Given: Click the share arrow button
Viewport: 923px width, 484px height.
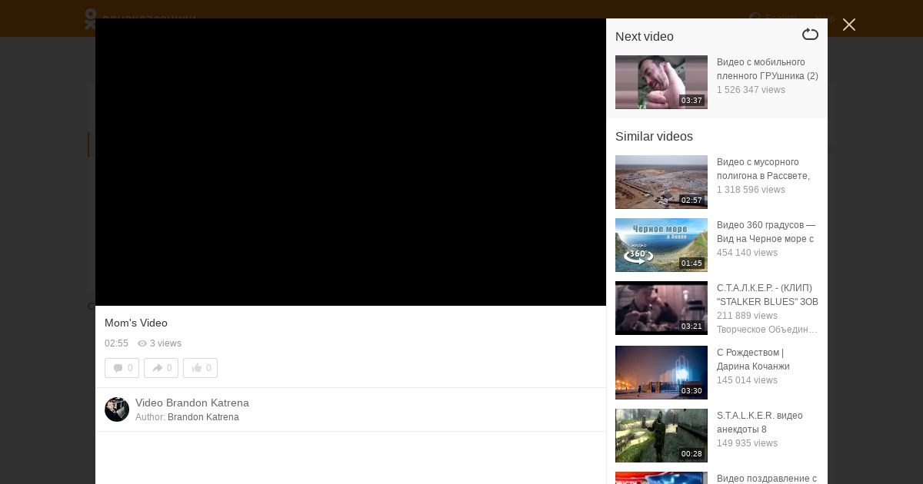Looking at the screenshot, I should click(x=161, y=368).
